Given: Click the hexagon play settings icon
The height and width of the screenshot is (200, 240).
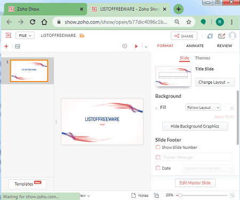Looking at the screenshot, I should click(125, 46).
